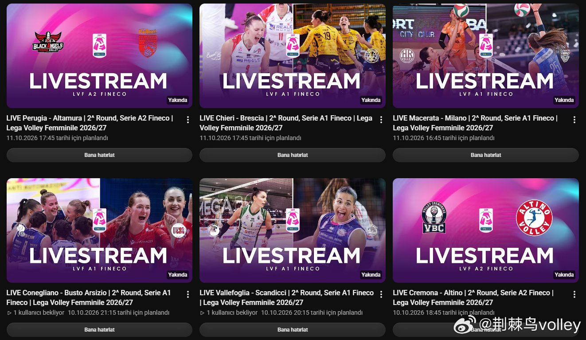The image size is (586, 340).
Task: Select the Vallefoglia - Scandicci livestream thumbnail
Action: 293,231
